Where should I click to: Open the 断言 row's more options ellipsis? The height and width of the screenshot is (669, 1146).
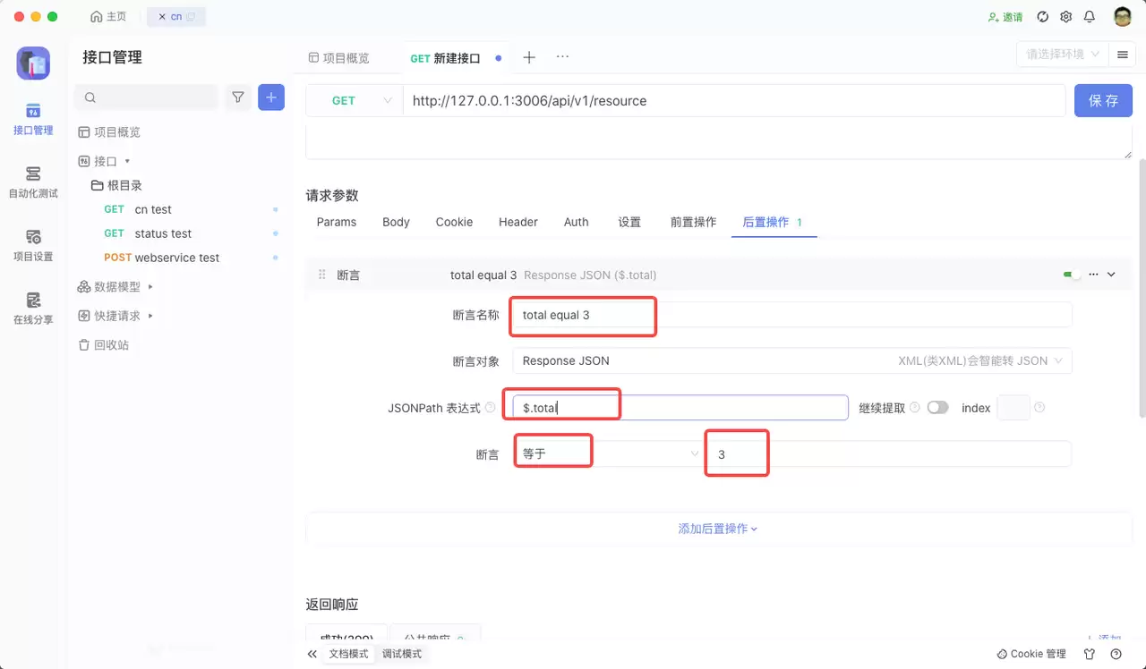pyautogui.click(x=1093, y=275)
